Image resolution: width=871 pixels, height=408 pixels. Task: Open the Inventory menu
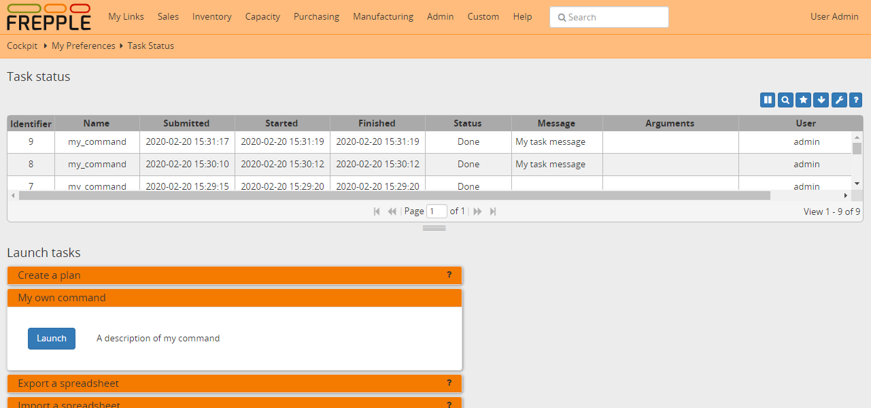(211, 17)
